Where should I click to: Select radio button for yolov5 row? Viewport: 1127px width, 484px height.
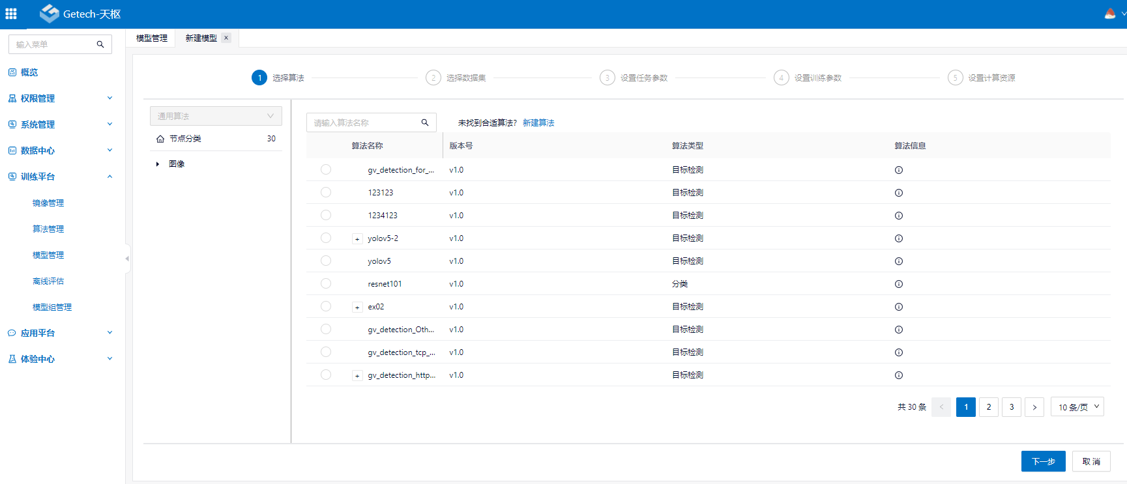[326, 261]
